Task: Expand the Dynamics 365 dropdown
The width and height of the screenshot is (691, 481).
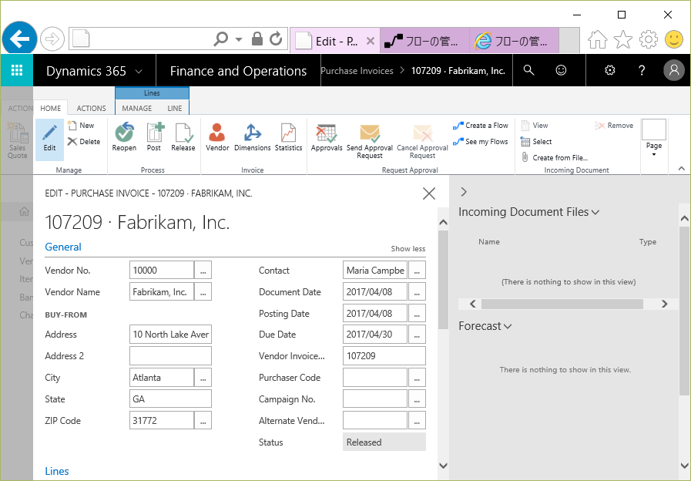Action: 139,71
